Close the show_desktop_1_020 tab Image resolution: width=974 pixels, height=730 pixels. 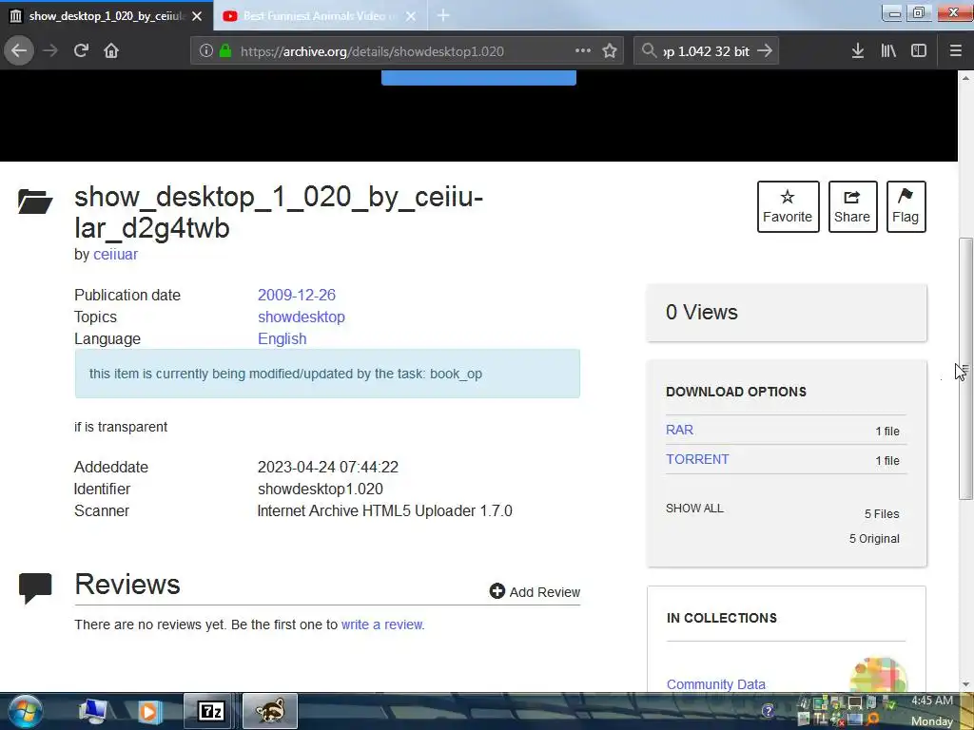tap(197, 16)
